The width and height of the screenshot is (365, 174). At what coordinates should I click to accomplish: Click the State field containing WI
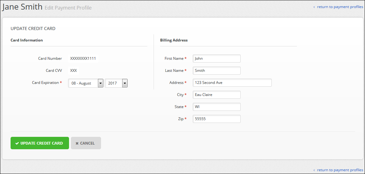(216, 107)
